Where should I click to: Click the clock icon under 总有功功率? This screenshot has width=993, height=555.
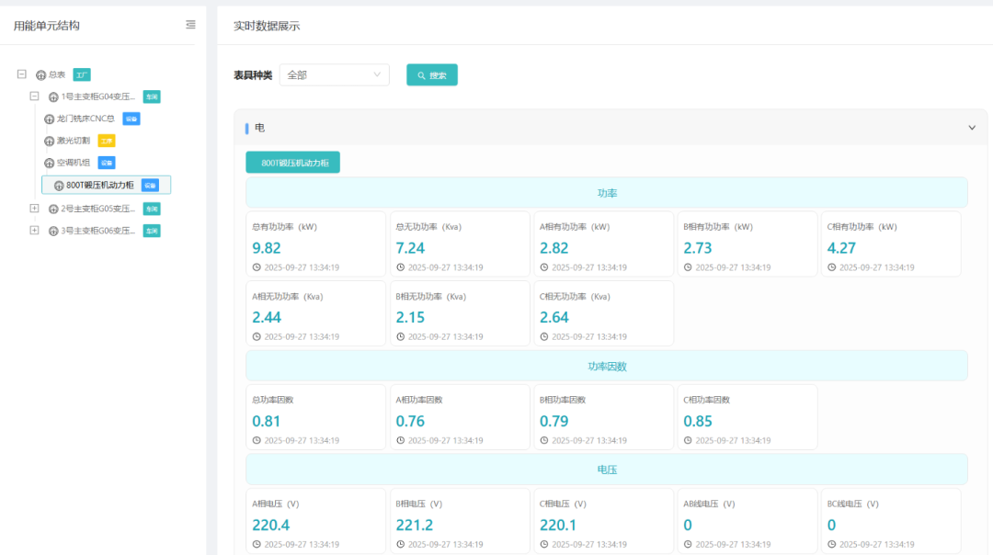[x=257, y=267]
